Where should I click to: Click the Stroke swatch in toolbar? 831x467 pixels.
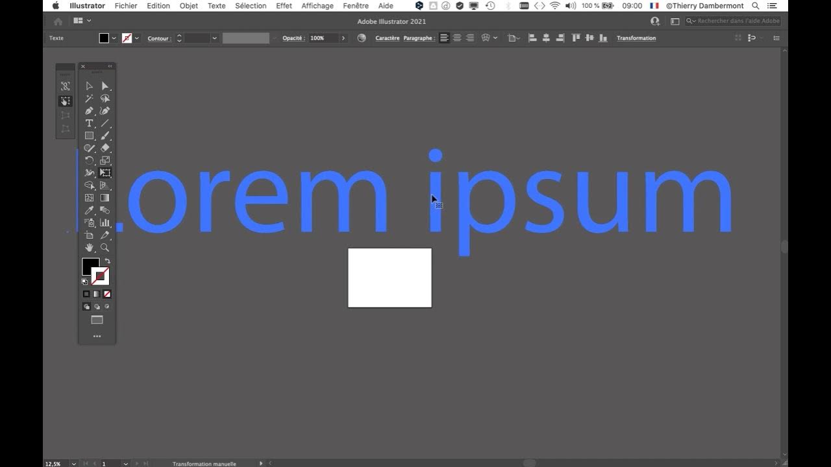(101, 276)
